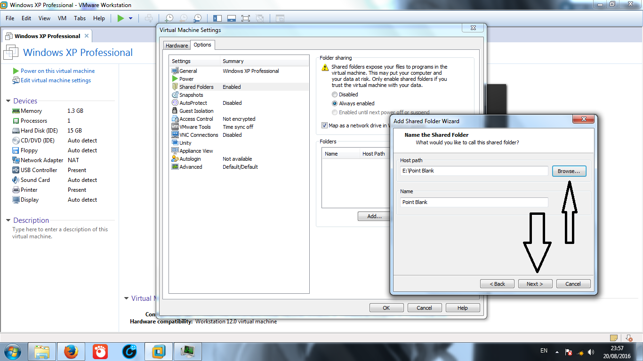Image resolution: width=643 pixels, height=361 pixels.
Task: Open the Snapshot Manager toolbar icon
Action: (197, 18)
